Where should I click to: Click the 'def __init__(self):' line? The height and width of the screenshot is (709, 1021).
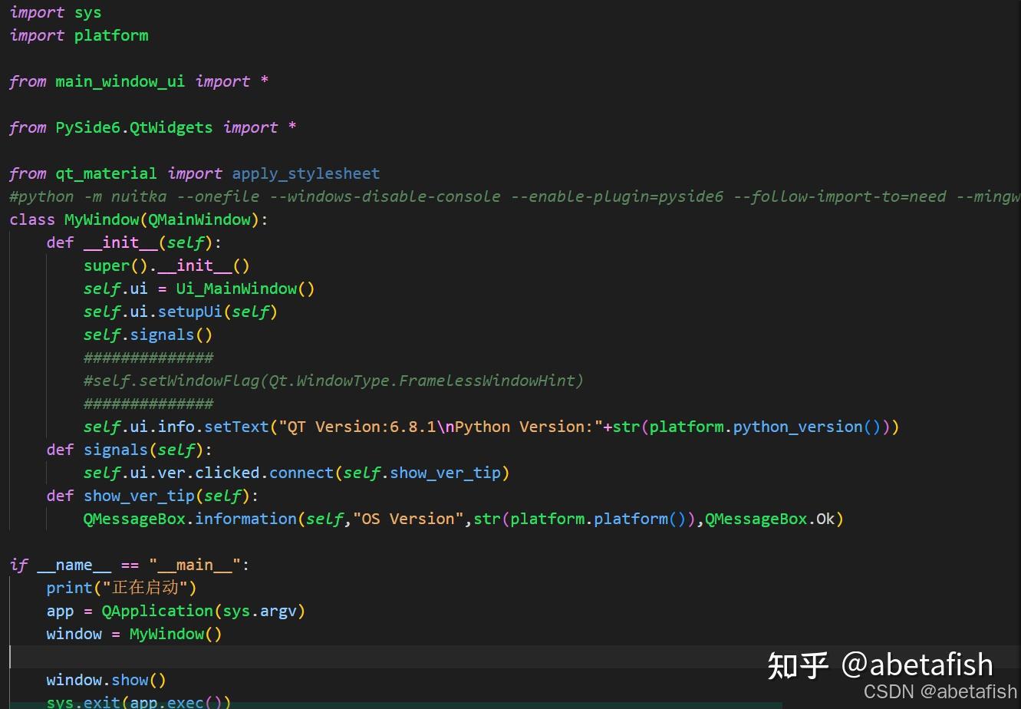pos(133,242)
